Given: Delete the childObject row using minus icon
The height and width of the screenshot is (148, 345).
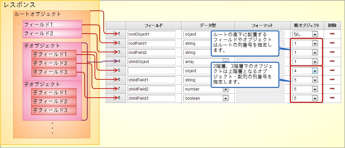Looking at the screenshot, I should click(x=332, y=61).
